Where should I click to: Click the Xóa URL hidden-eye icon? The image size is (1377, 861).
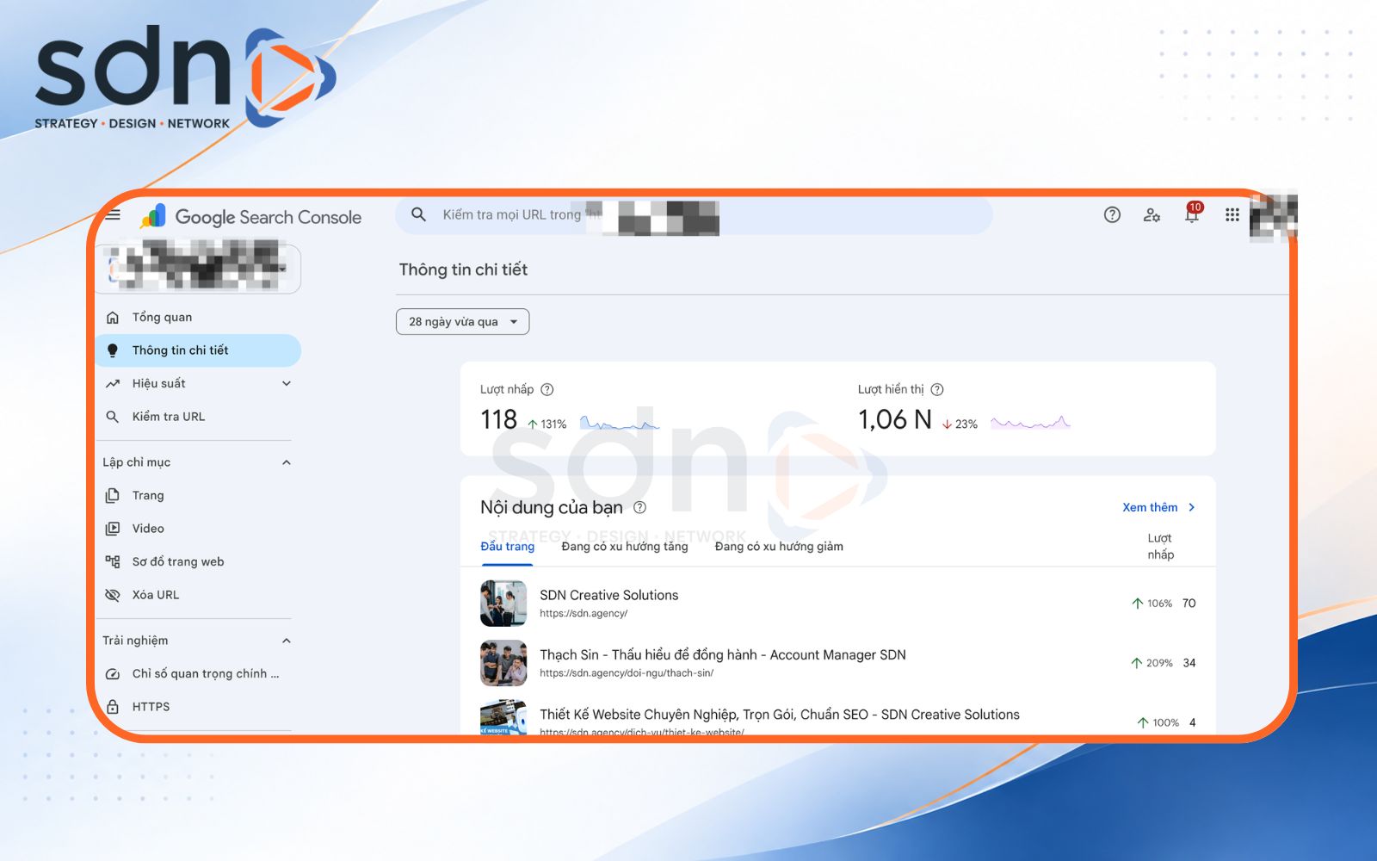pos(113,595)
